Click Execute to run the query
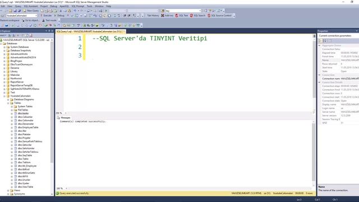This screenshot has width=359, height=202. tap(46, 16)
